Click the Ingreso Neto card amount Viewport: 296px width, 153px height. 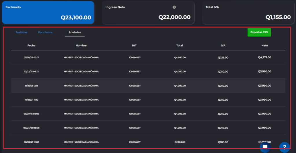[x=174, y=17]
